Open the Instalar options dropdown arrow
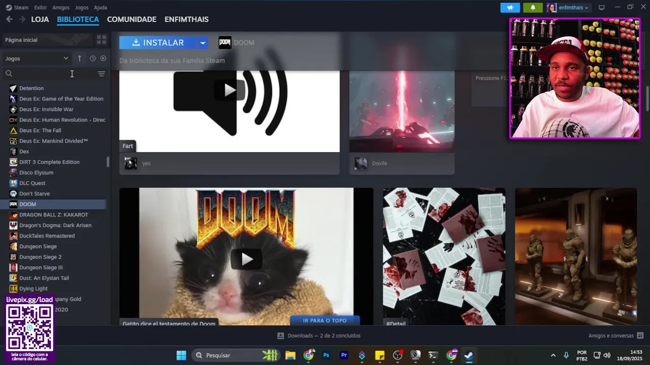The height and width of the screenshot is (365, 650). pos(203,43)
